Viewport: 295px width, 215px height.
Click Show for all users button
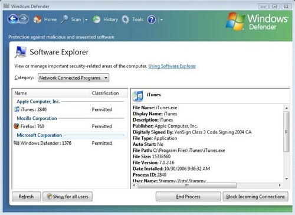pos(67,197)
